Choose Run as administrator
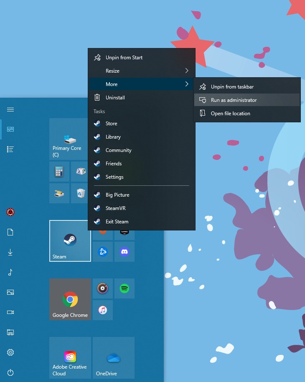Image resolution: width=305 pixels, height=382 pixels. pos(247,100)
